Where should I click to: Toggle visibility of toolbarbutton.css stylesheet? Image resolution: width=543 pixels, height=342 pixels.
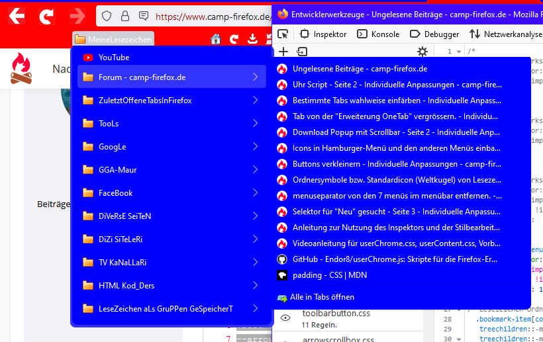point(285,318)
